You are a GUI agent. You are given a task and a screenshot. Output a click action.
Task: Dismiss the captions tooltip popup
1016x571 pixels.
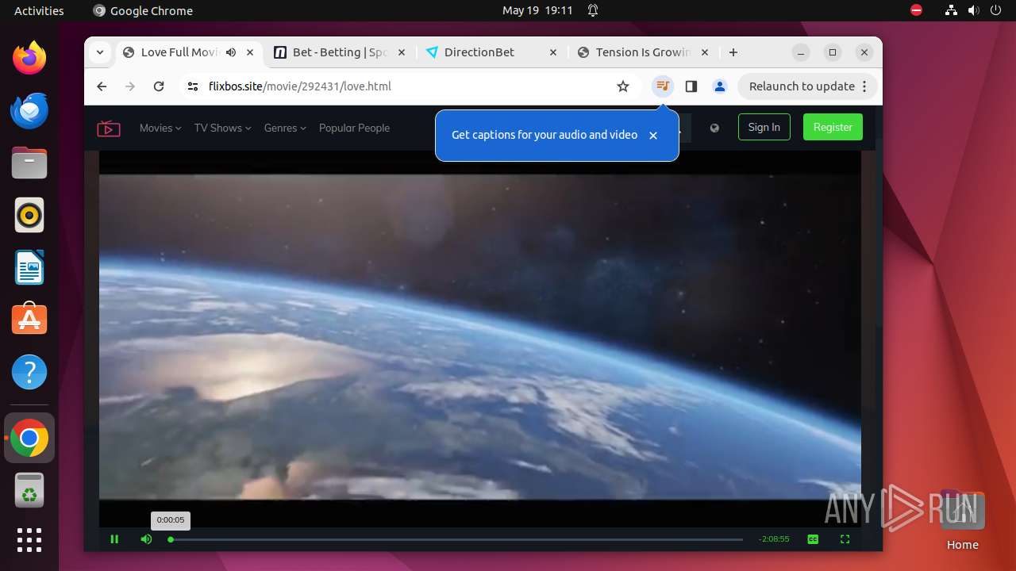(x=653, y=136)
